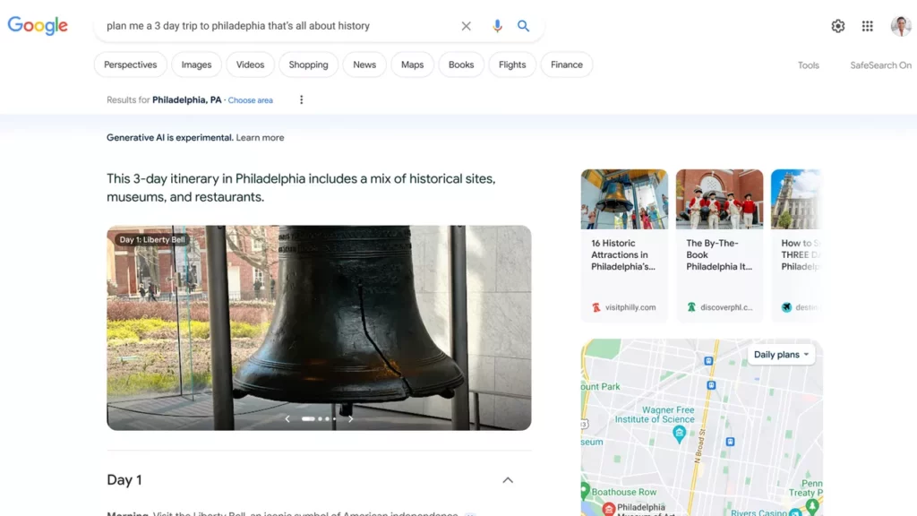917x516 pixels.
Task: Click the Google logo
Action: point(38,25)
